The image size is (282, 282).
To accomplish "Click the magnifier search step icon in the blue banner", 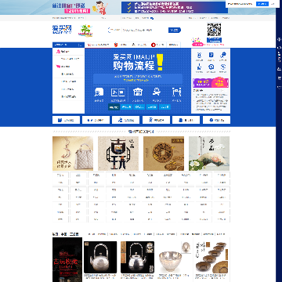I will coord(99,92).
